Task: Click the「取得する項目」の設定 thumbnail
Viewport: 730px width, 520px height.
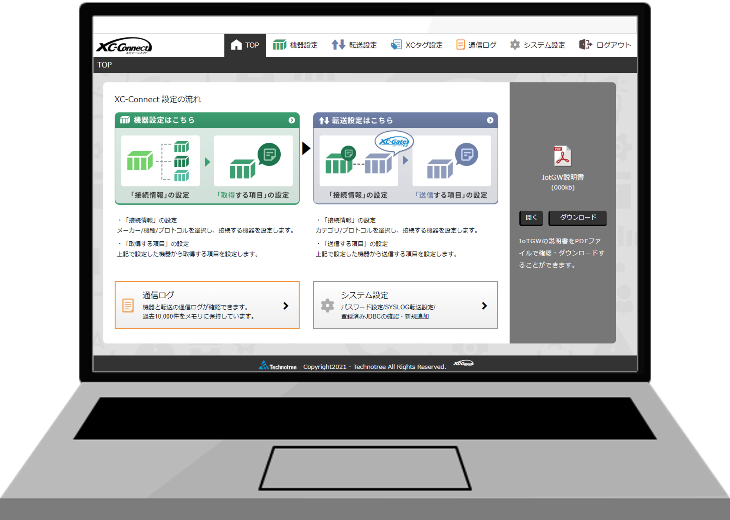Action: coord(253,161)
